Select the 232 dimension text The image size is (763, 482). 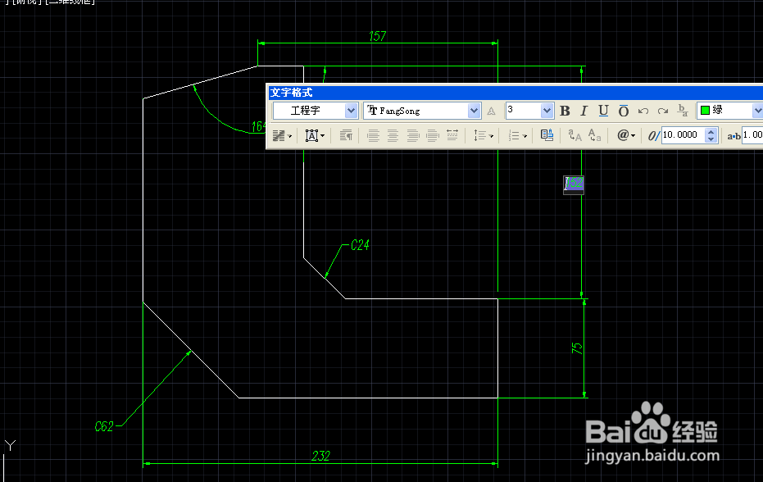click(320, 457)
